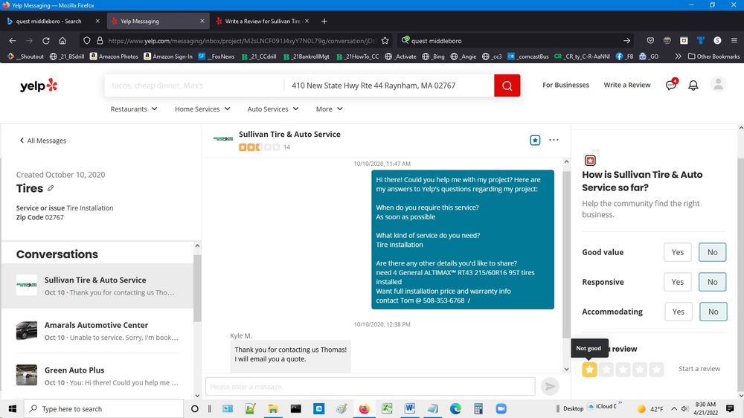Click the message input field
This screenshot has height=418, width=744.
click(370, 386)
